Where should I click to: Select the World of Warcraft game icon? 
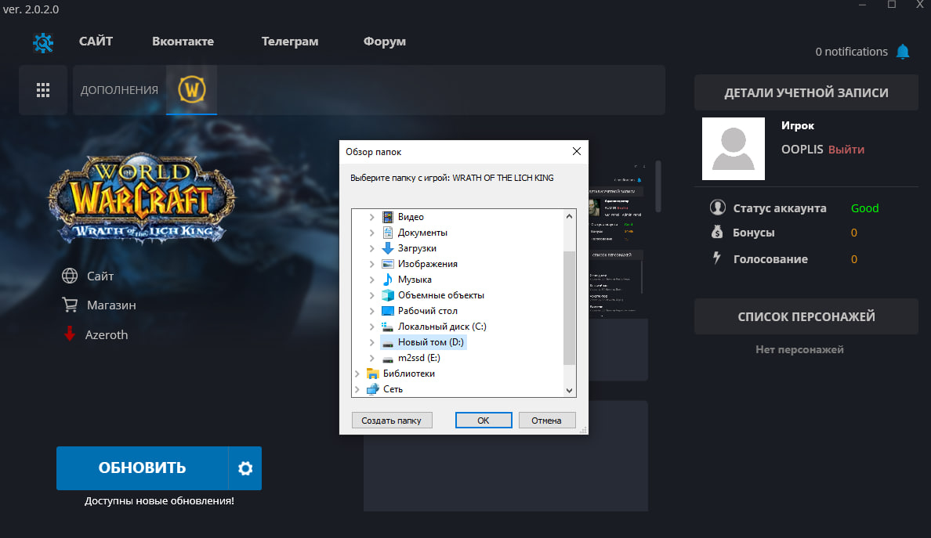click(x=191, y=89)
